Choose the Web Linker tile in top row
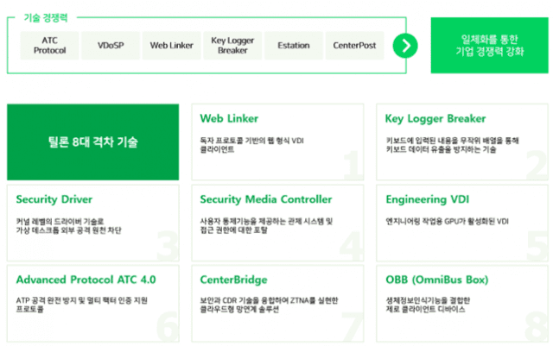Viewport: 553px width, 346px height. pyautogui.click(x=172, y=46)
